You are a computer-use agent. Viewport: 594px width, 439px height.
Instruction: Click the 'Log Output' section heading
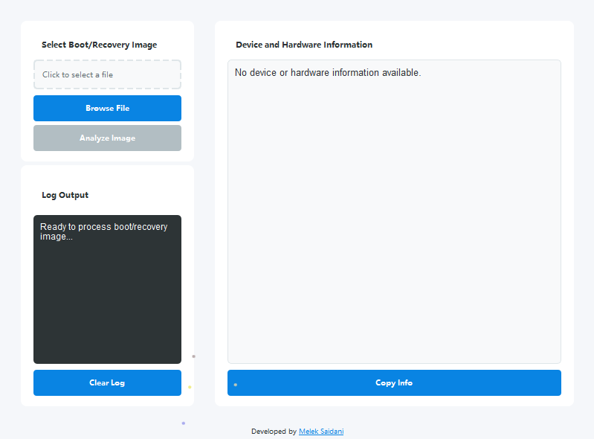(x=65, y=195)
